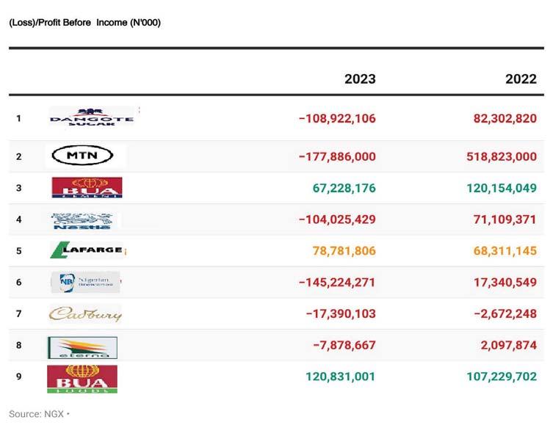Click the table title '(Loss)/Profit Before Income (N'000)'
Viewport: 553px width, 428px height.
coord(84,23)
